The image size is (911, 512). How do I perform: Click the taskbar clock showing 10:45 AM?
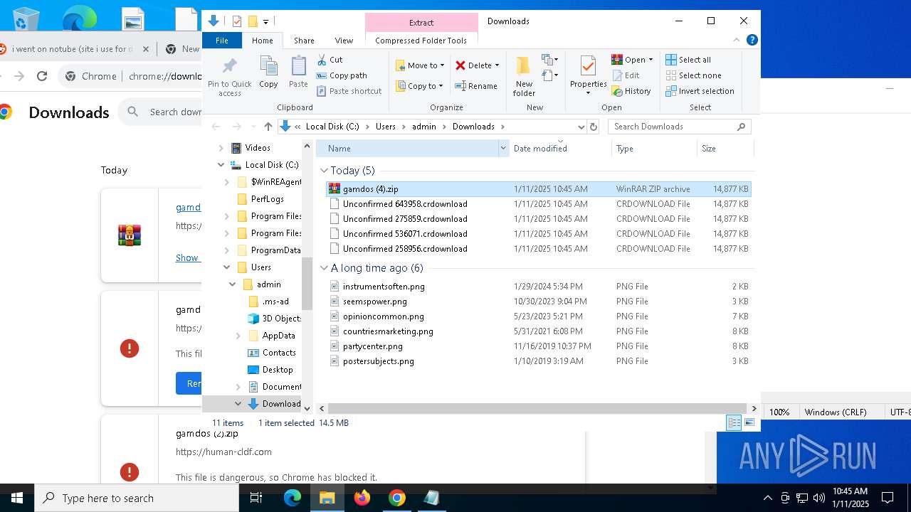point(850,498)
